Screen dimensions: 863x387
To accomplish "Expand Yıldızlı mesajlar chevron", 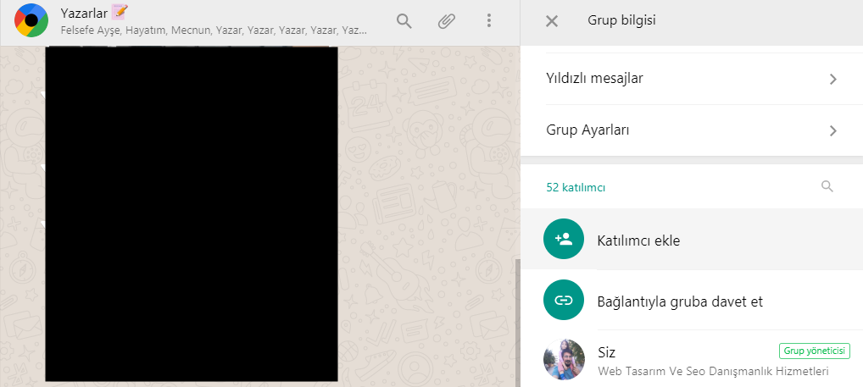I will pos(833,79).
